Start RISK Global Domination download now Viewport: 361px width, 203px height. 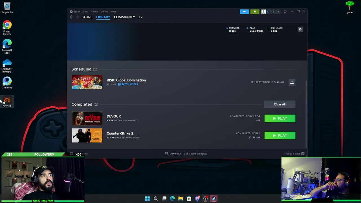point(292,82)
